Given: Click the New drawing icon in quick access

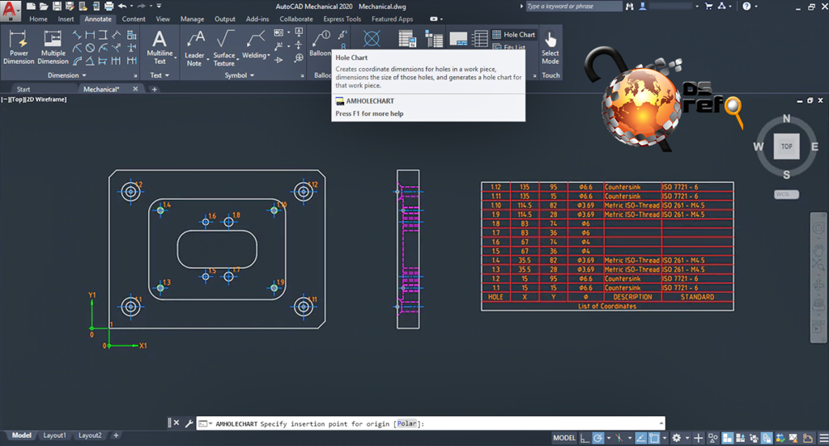Looking at the screenshot, I should 32,6.
